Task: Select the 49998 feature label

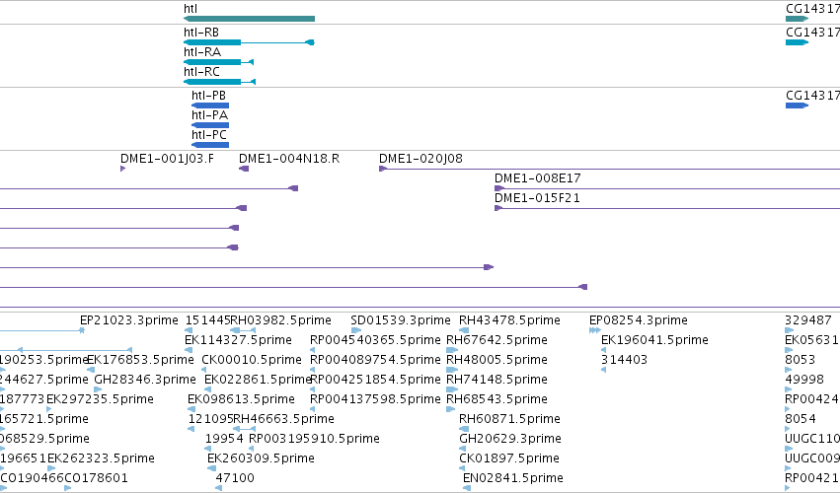Action: coord(804,380)
